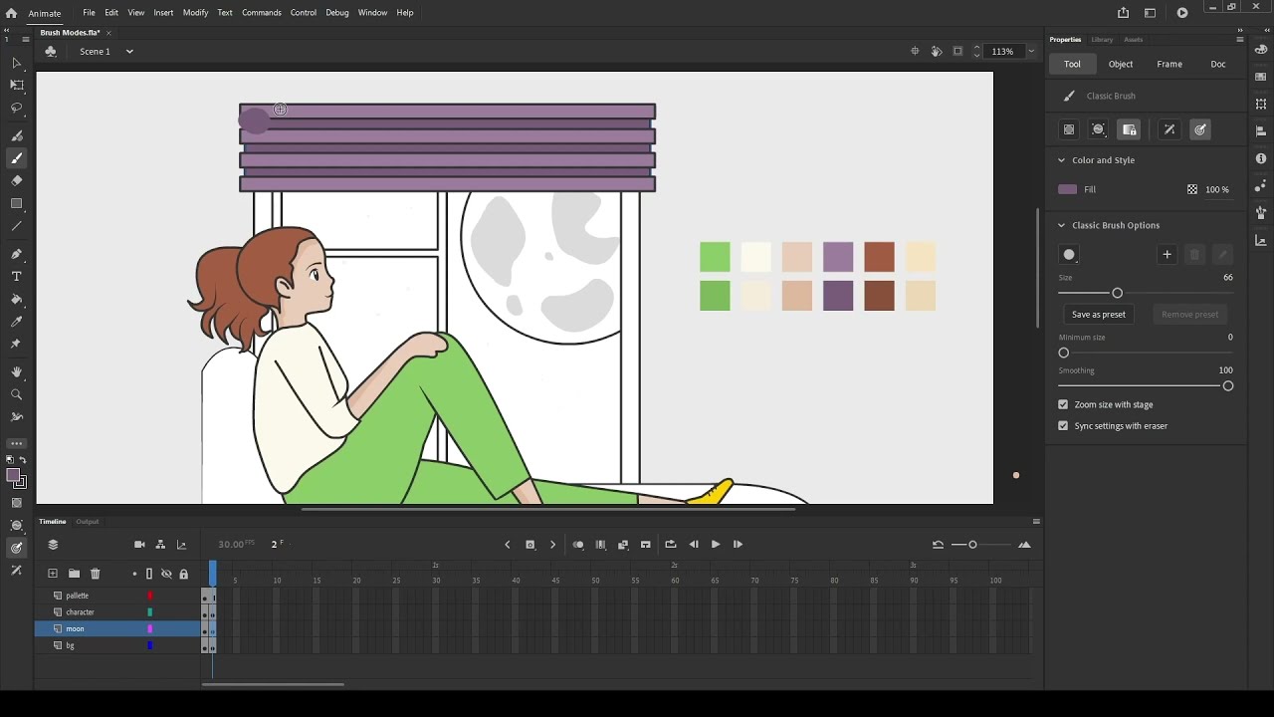Select the Hand tool
This screenshot has width=1274, height=717.
(x=17, y=371)
